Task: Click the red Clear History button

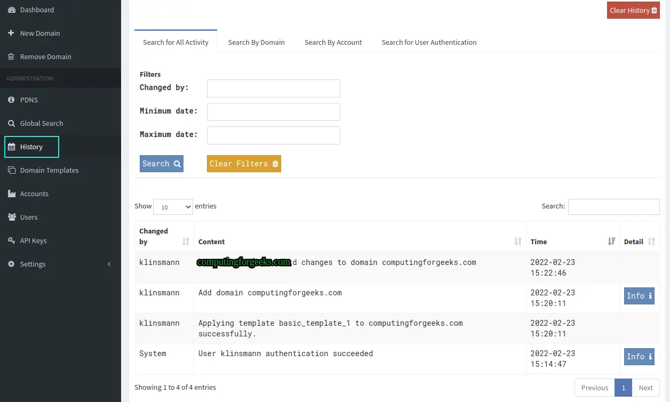Action: [x=633, y=10]
